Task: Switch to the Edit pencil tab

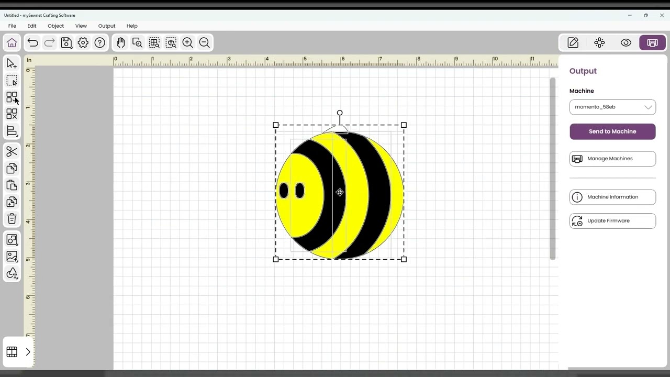Action: click(573, 43)
